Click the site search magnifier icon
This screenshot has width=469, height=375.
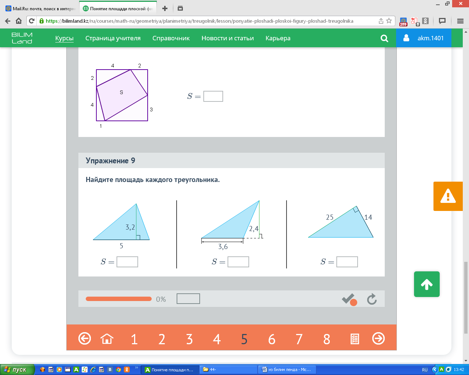click(384, 38)
